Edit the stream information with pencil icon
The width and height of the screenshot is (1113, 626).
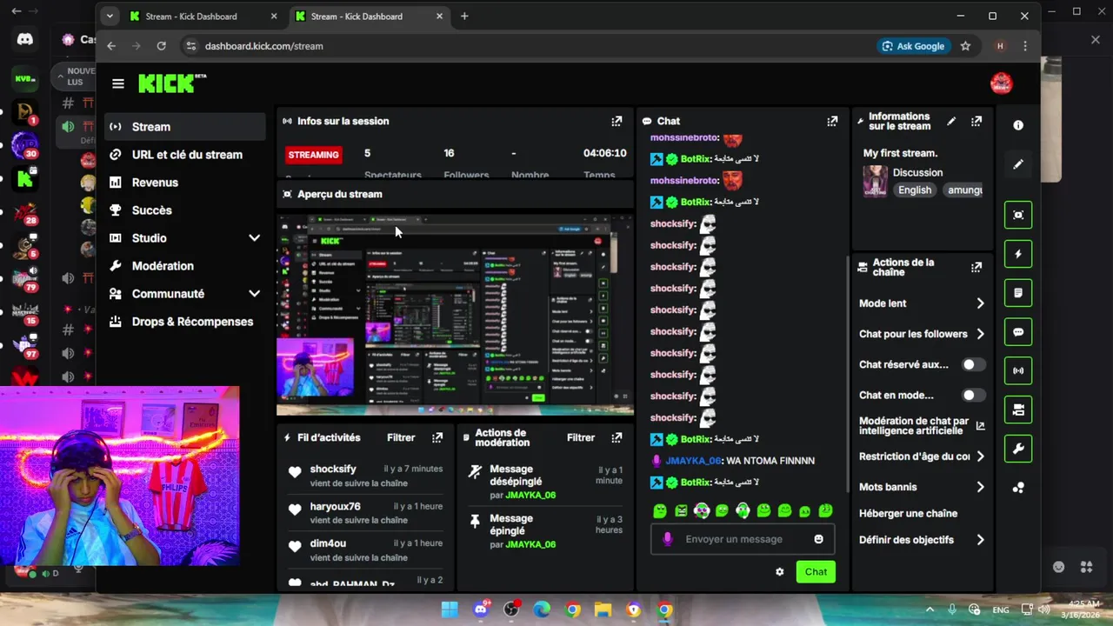[951, 122]
